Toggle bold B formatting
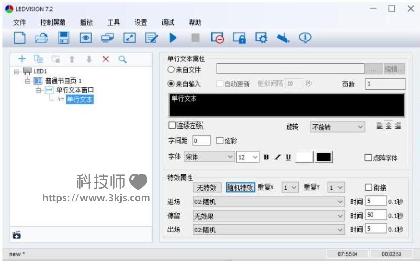 click(x=266, y=157)
